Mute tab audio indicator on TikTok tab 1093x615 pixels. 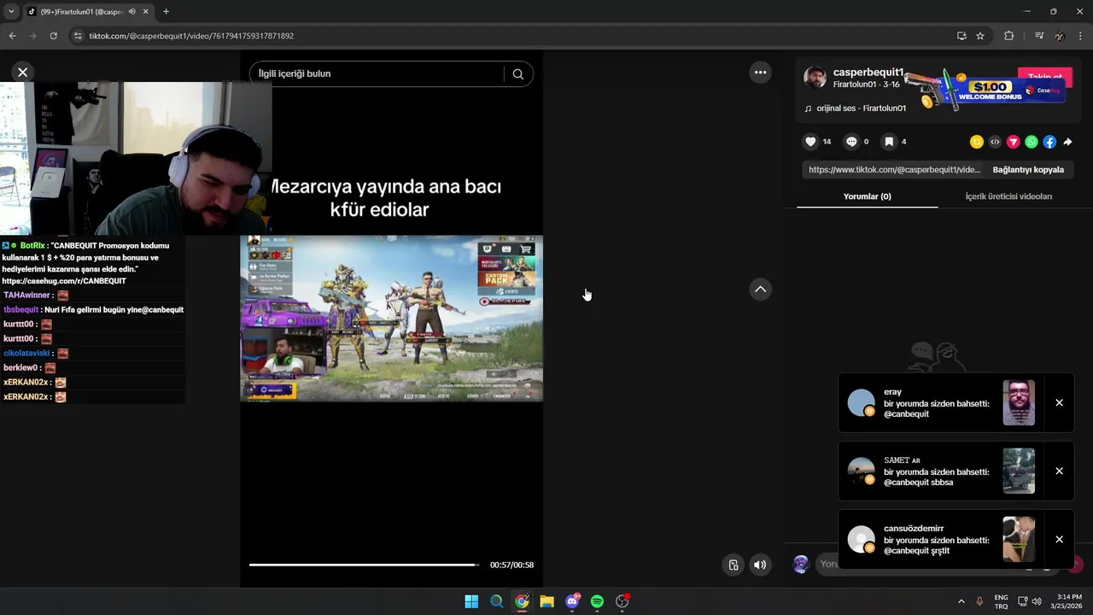(132, 12)
